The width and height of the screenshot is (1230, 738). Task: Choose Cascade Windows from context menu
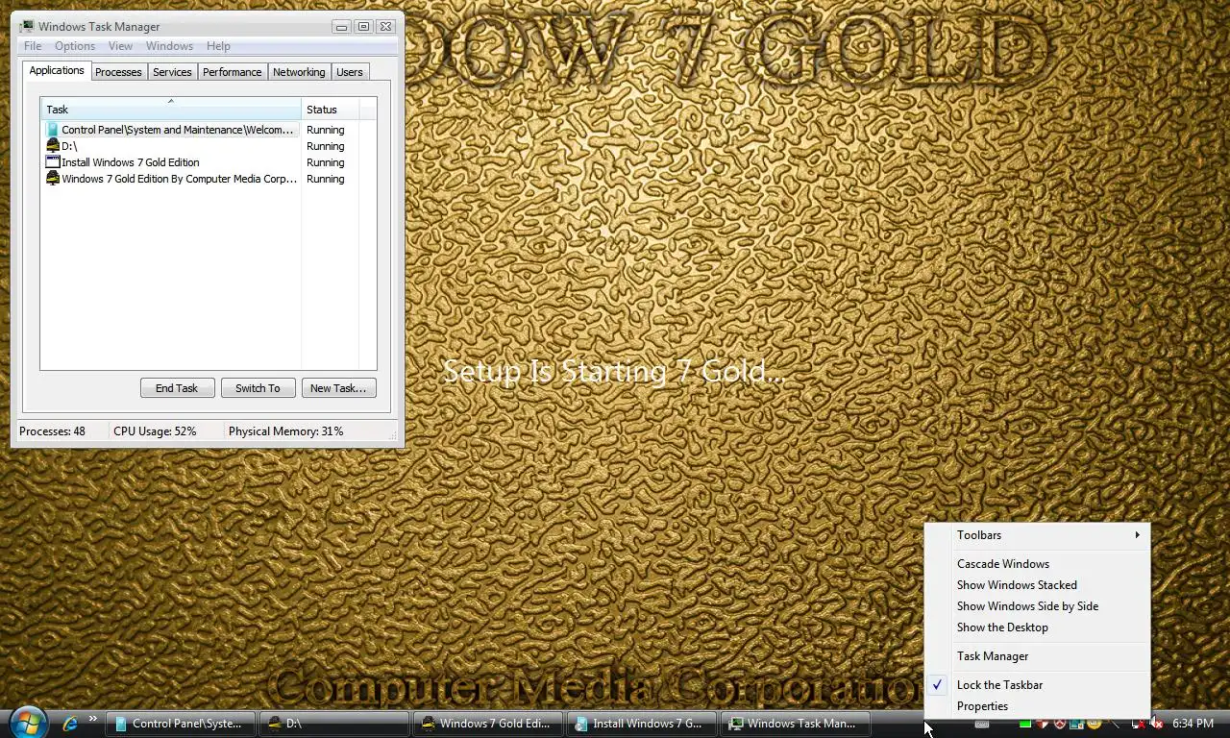pos(1037,564)
